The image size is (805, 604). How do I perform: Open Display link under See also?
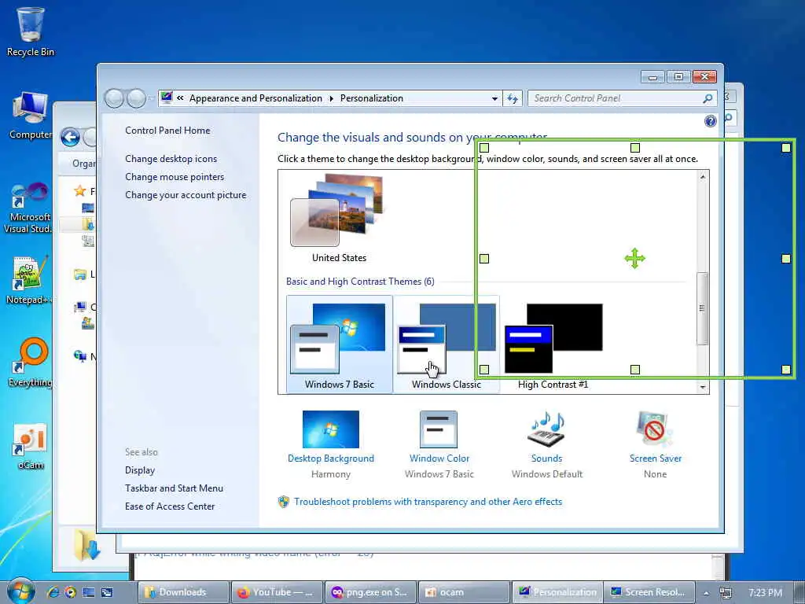140,470
